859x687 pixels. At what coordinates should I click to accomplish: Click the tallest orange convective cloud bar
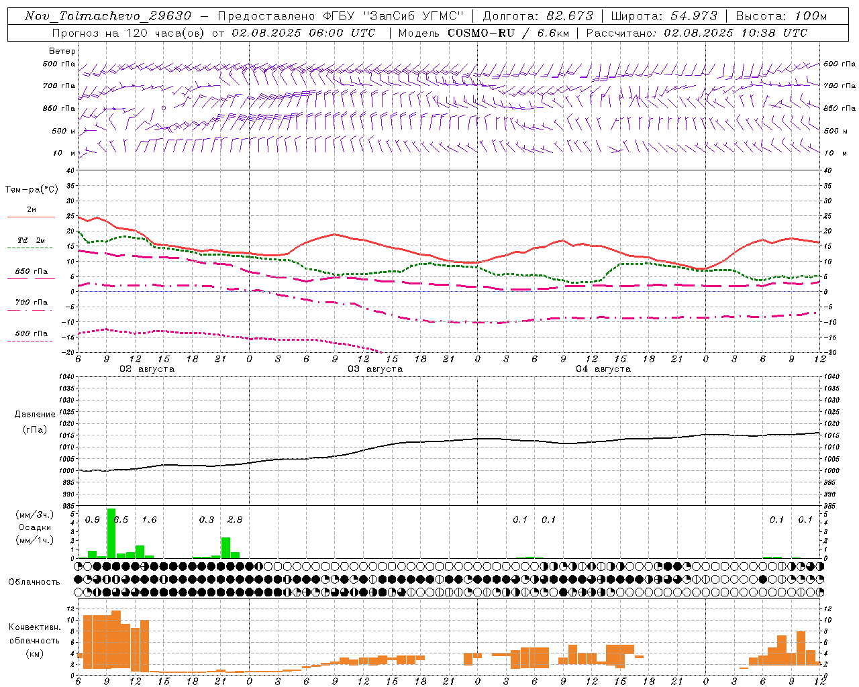(x=116, y=639)
